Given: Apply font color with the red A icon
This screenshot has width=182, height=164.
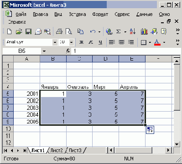Looking at the screenshot, I should tap(157, 42).
